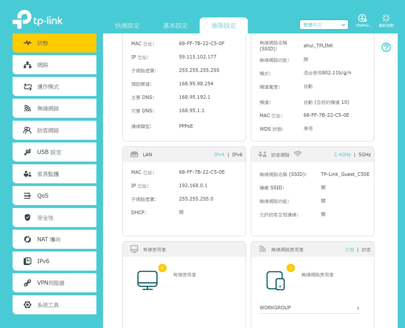Show guest (訪客) wireless users

click(366, 250)
